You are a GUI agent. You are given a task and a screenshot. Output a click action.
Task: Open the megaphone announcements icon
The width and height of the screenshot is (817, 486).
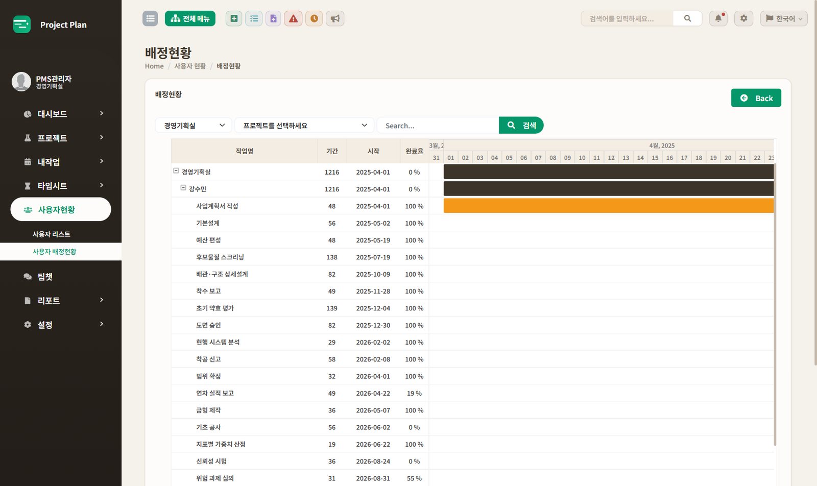tap(335, 18)
